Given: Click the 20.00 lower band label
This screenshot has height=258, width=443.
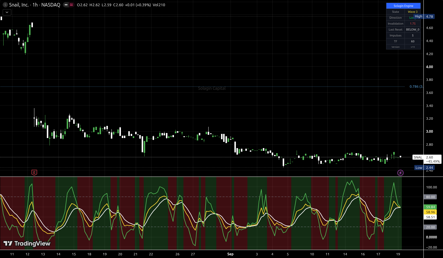Looking at the screenshot, I should (430, 227).
